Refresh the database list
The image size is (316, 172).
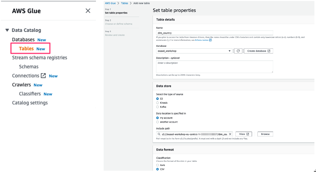coord(238,51)
